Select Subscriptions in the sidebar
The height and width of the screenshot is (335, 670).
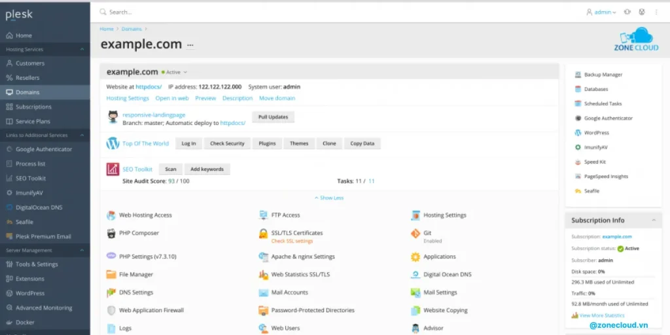(45, 107)
